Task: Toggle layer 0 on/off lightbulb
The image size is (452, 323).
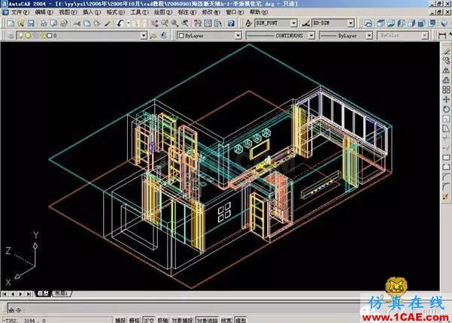Action: (21, 36)
